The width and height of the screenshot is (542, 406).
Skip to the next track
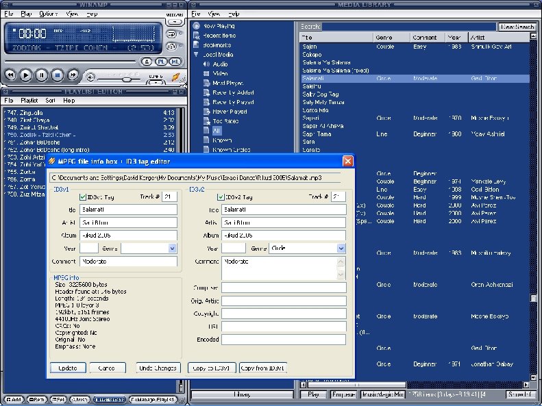tap(73, 75)
